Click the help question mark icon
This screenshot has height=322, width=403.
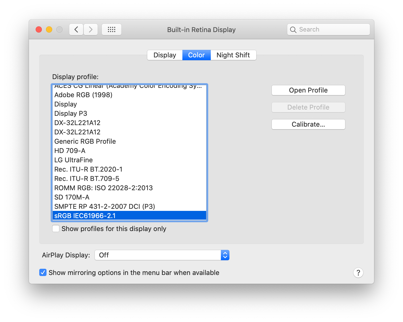(x=358, y=273)
